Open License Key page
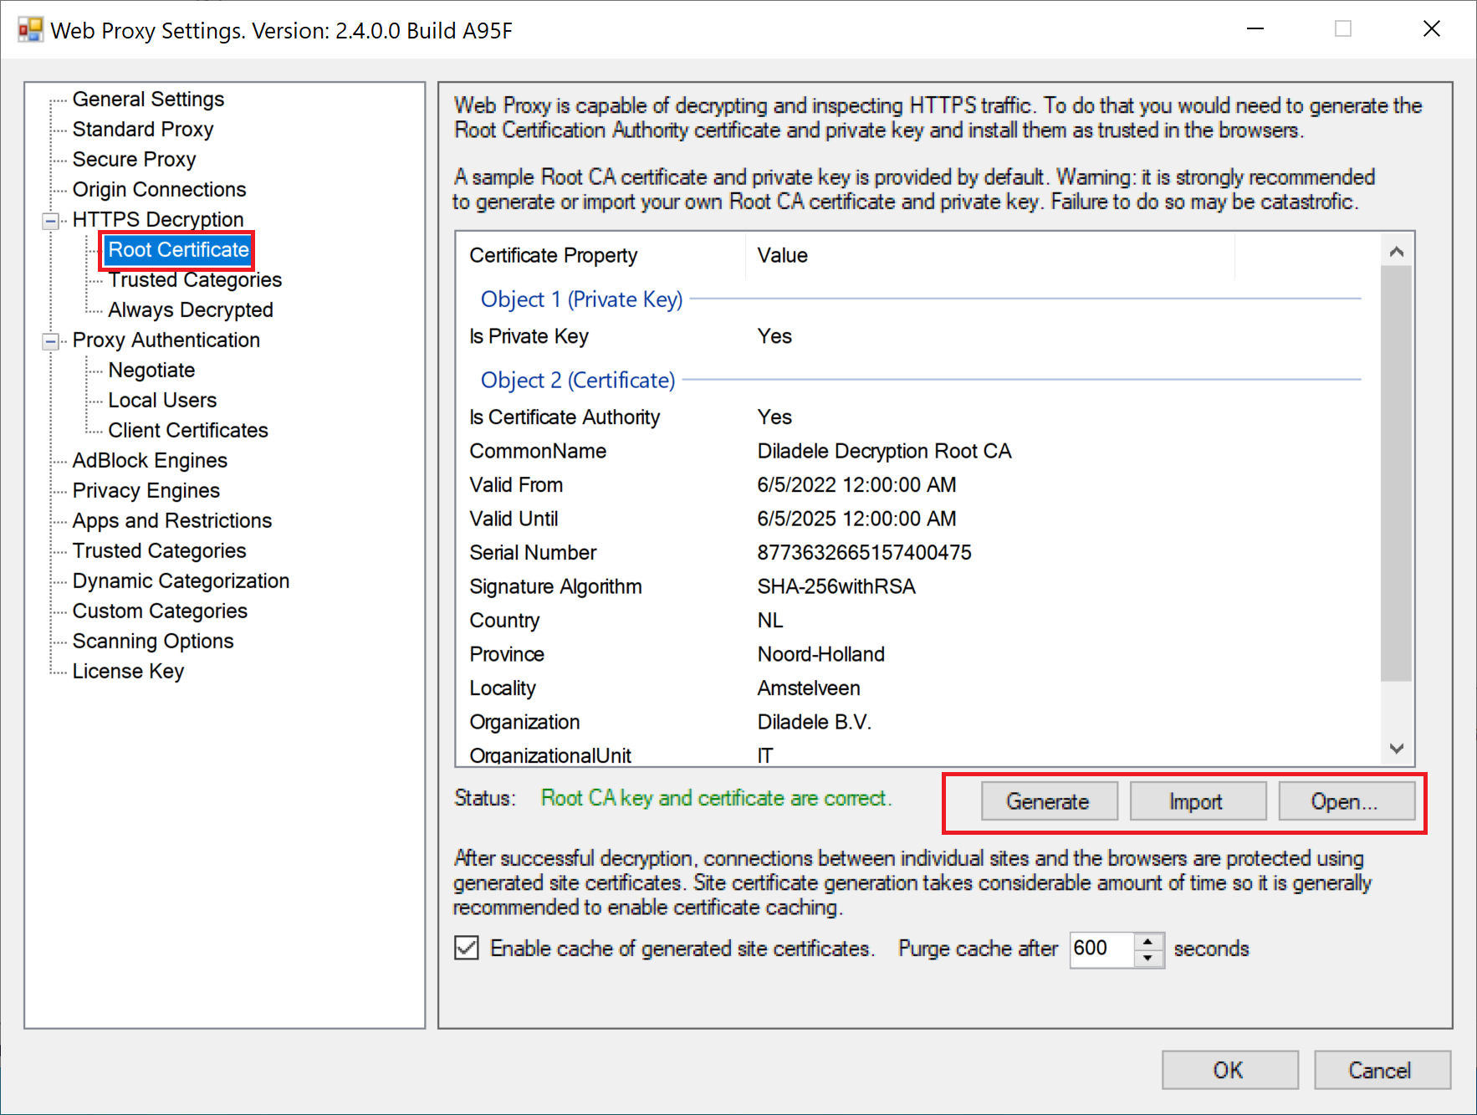Viewport: 1477px width, 1115px height. point(128,671)
